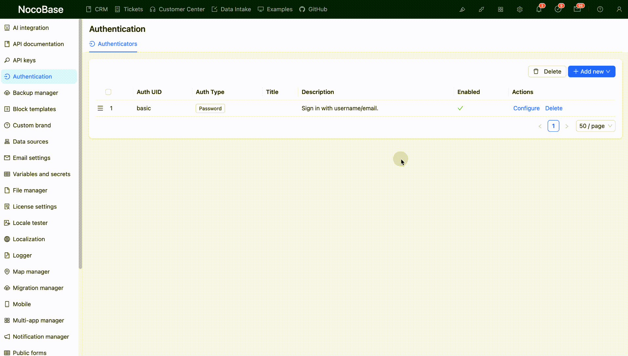The height and width of the screenshot is (356, 628).
Task: Select Authentication in the left sidebar
Action: [x=32, y=76]
